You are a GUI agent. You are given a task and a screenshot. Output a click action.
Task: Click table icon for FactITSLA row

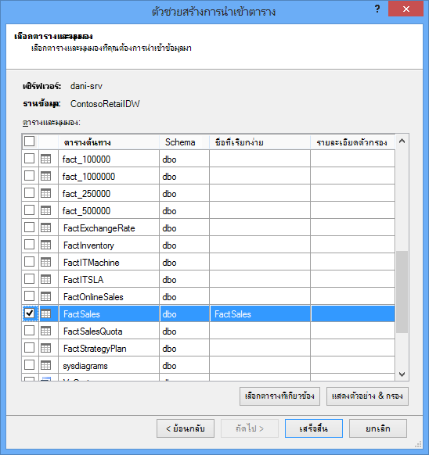pos(45,279)
